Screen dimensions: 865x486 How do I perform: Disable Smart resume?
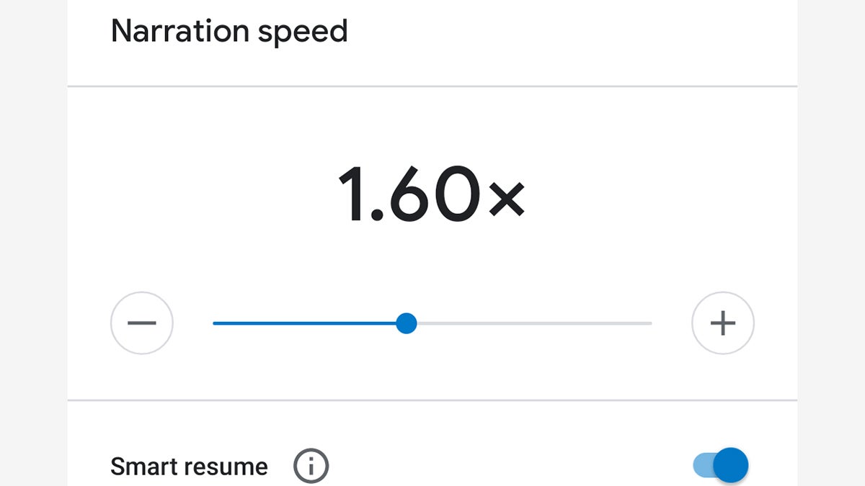(x=722, y=464)
